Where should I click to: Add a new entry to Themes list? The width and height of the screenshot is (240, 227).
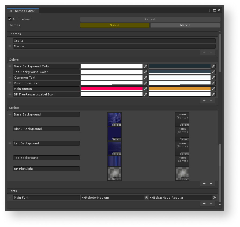click(x=204, y=52)
